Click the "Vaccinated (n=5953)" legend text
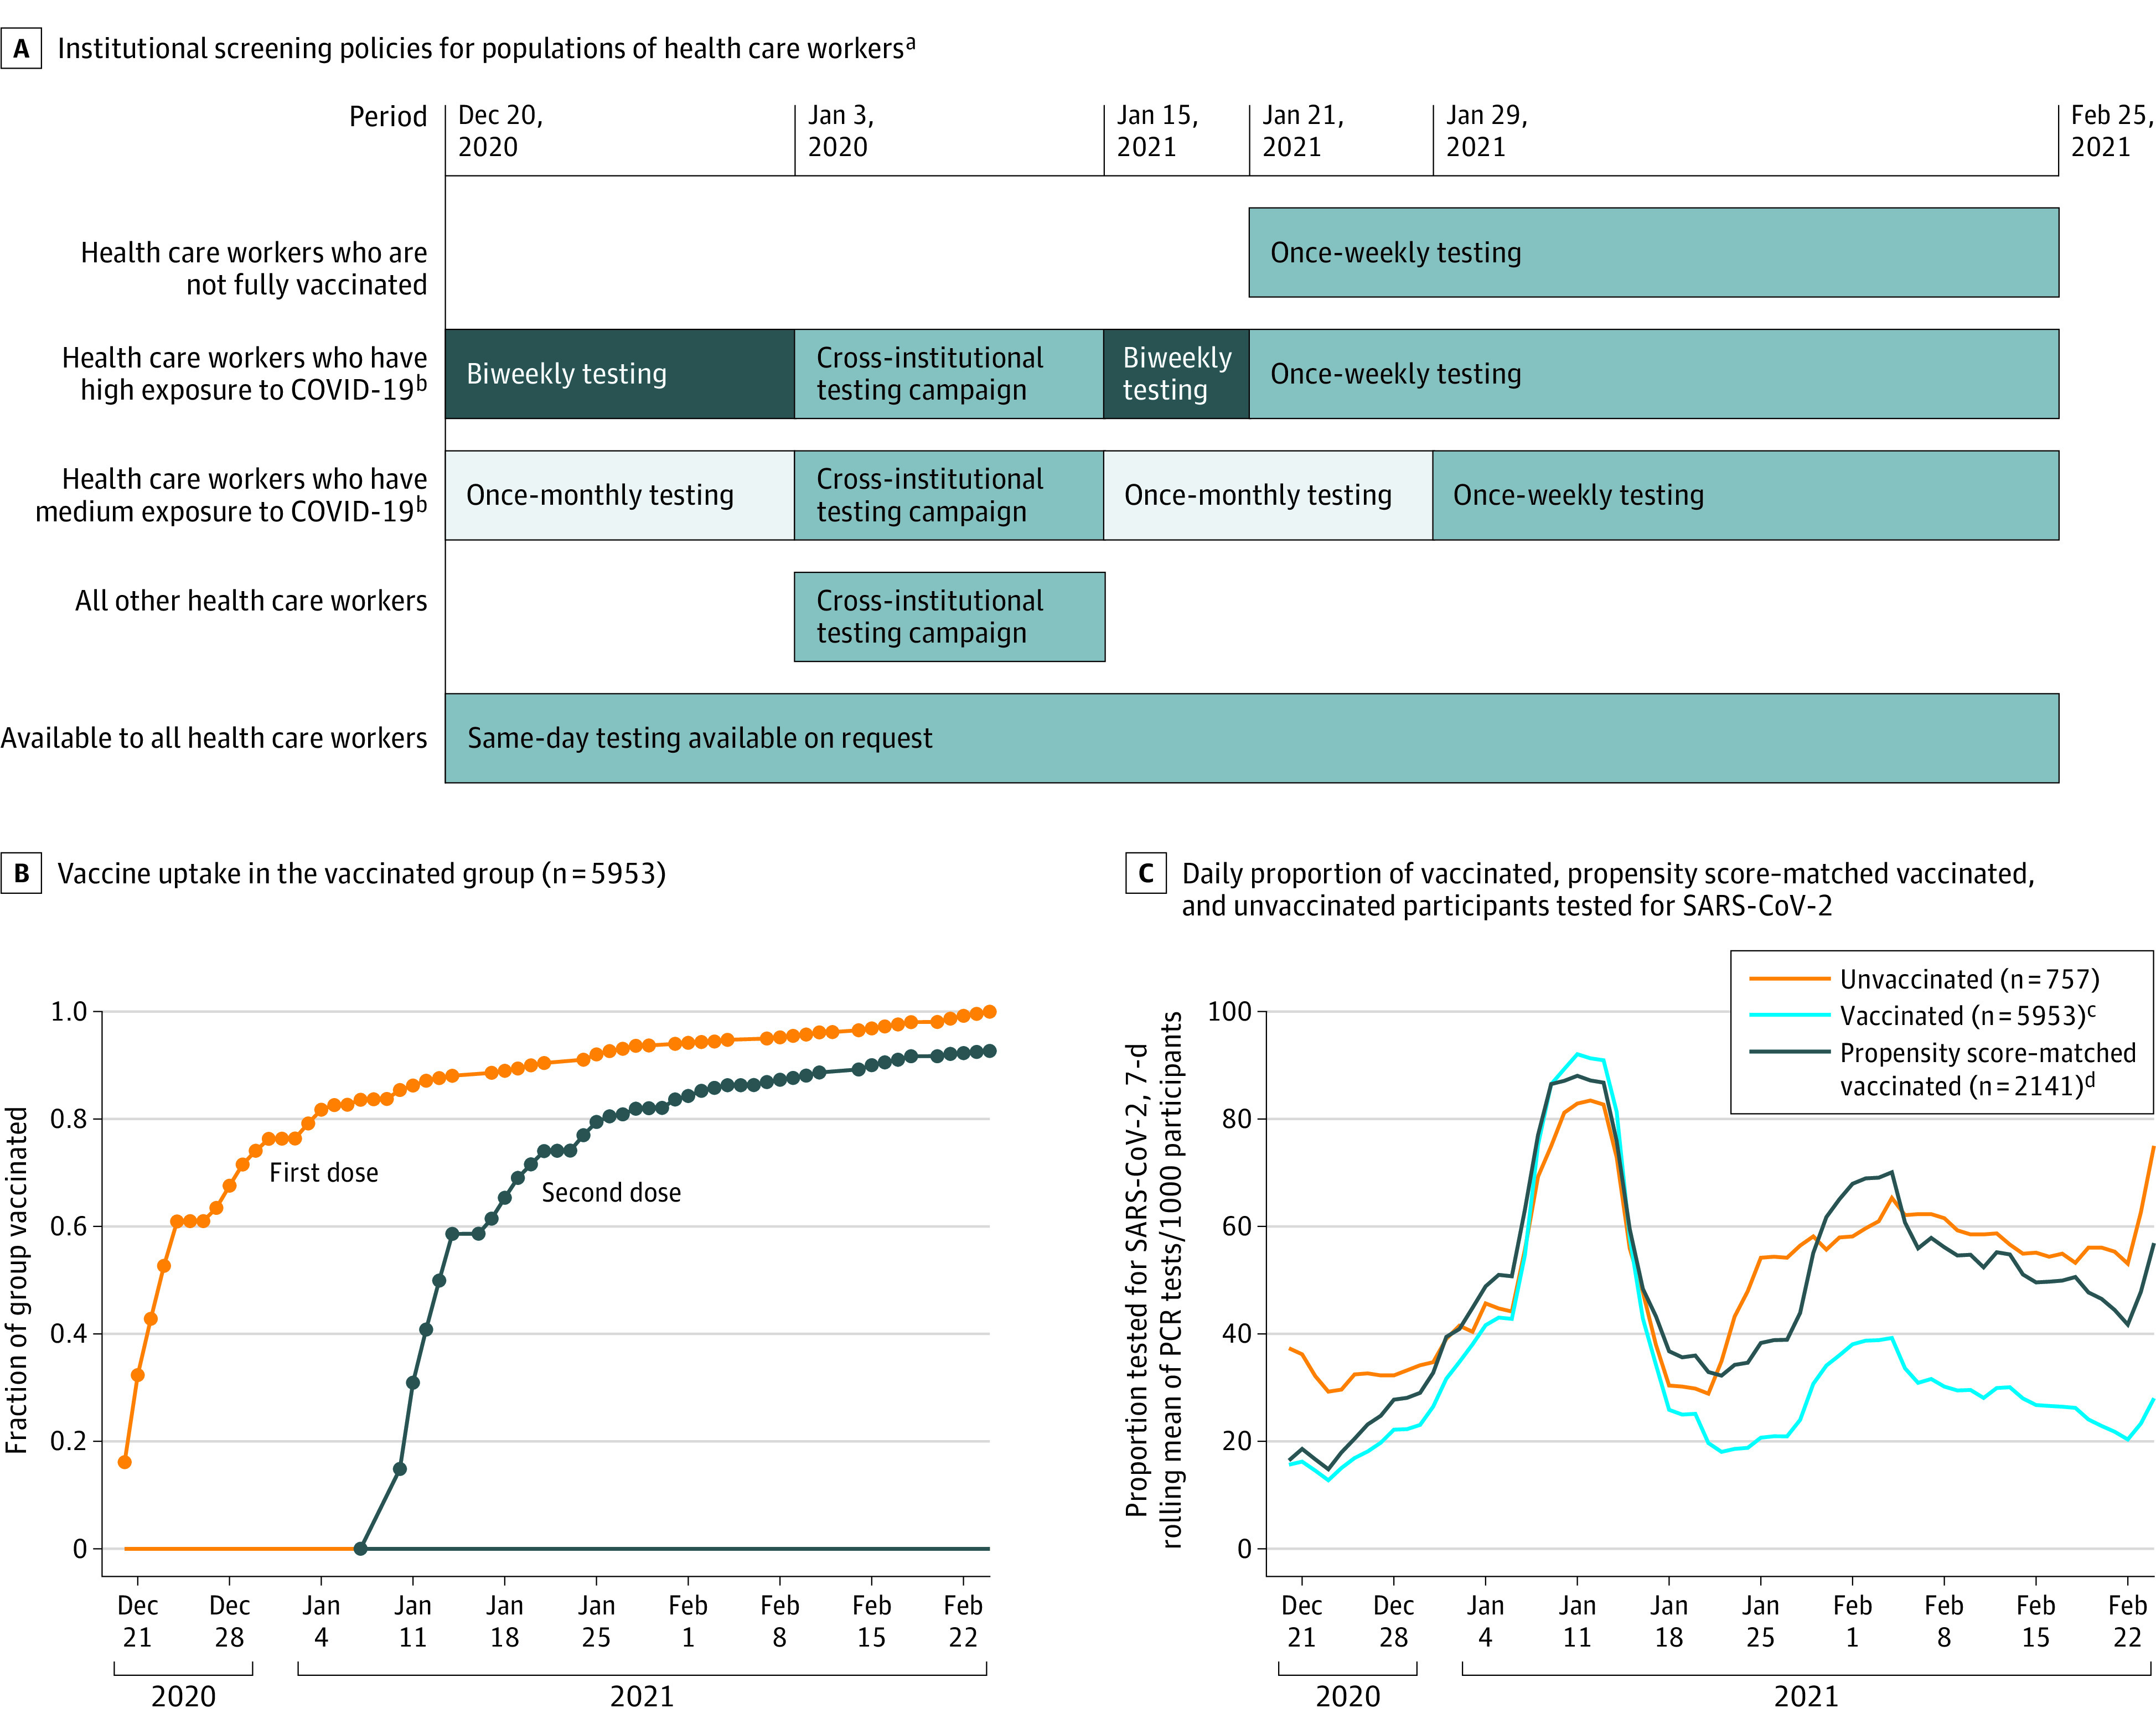Screen dimensions: 2156x1734 [1968, 1015]
